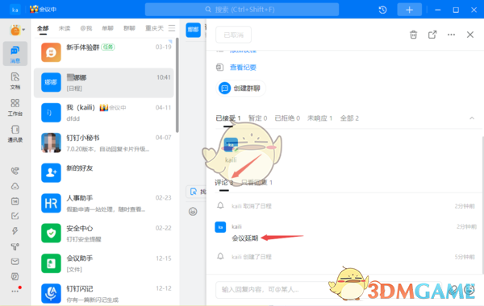
Task: Open the mail icon in sidebar
Action: (x=15, y=262)
